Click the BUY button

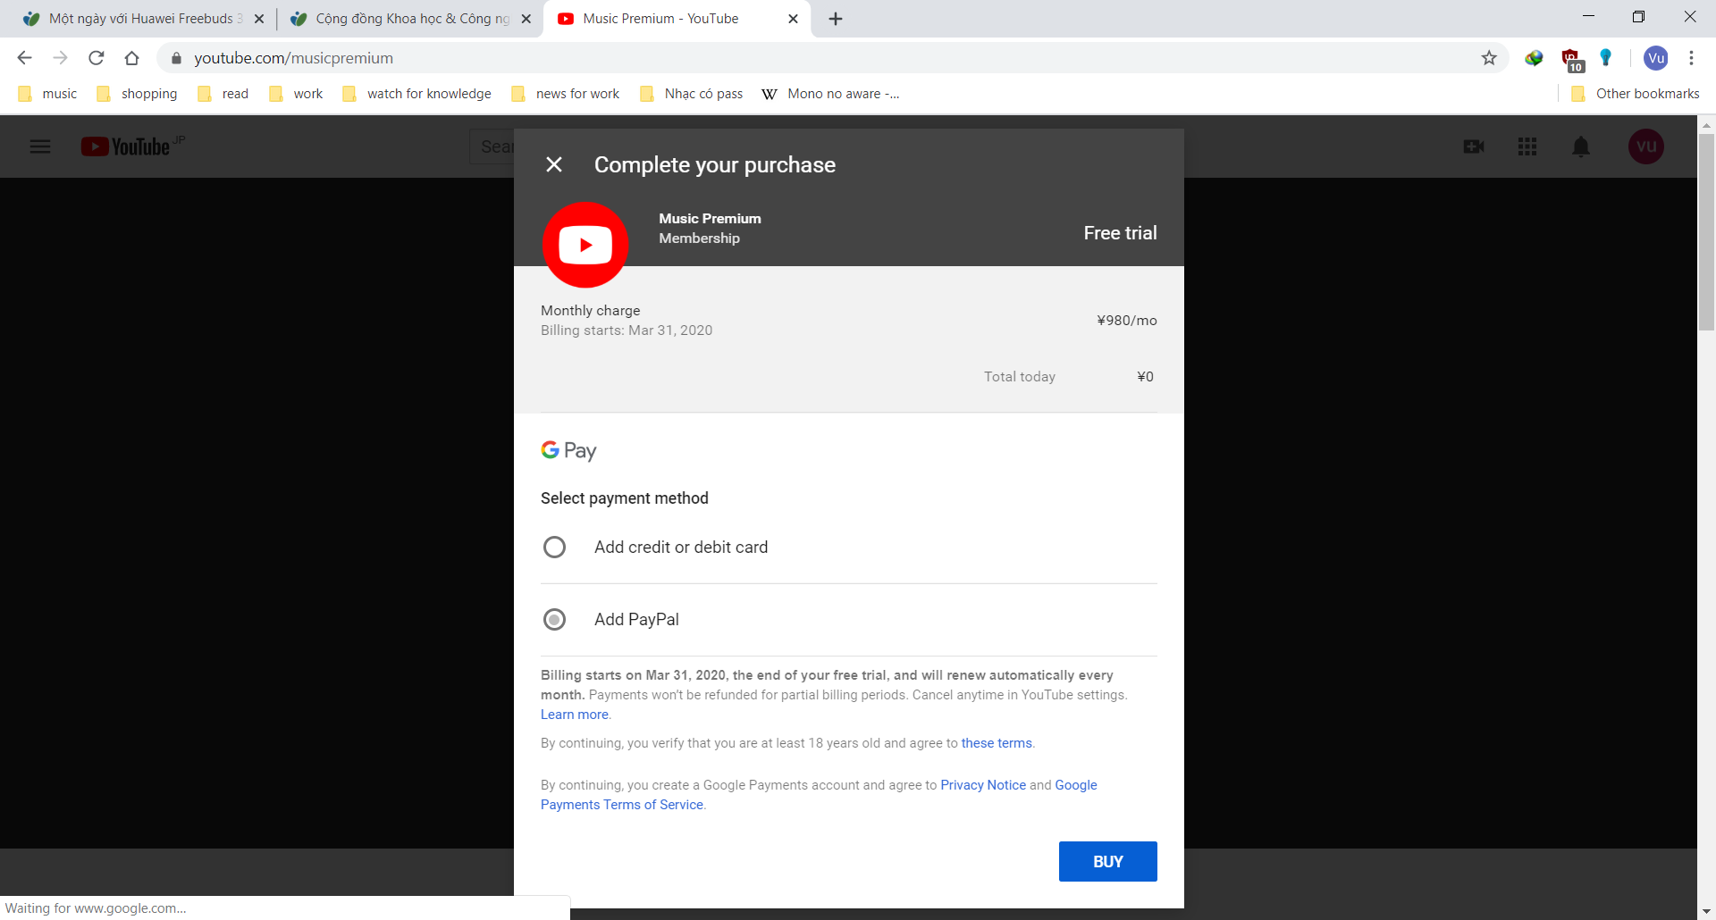[x=1107, y=861]
